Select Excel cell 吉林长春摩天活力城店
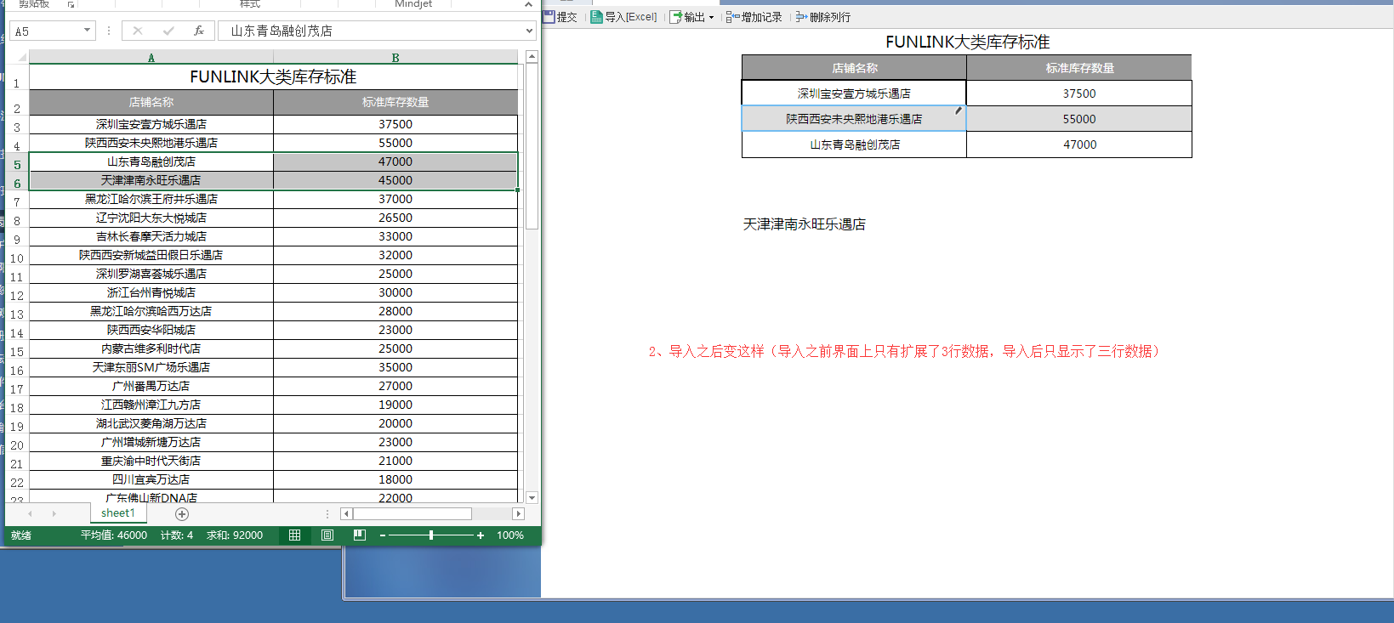The image size is (1394, 623). 151,236
